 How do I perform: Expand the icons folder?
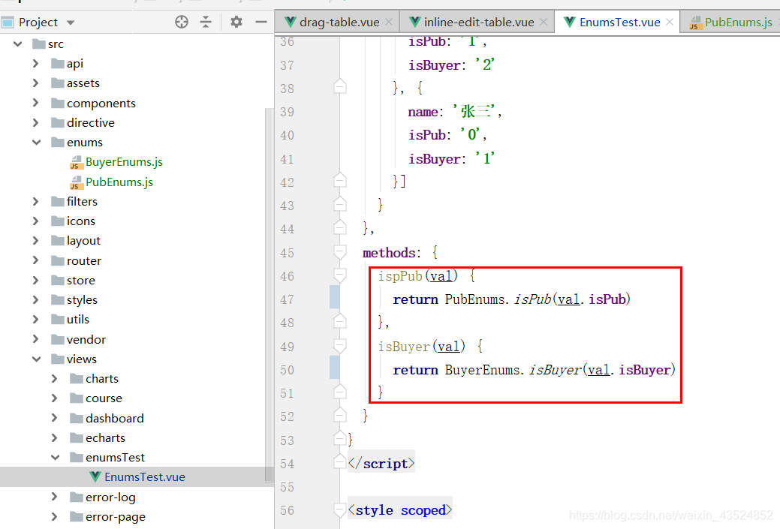(x=35, y=221)
